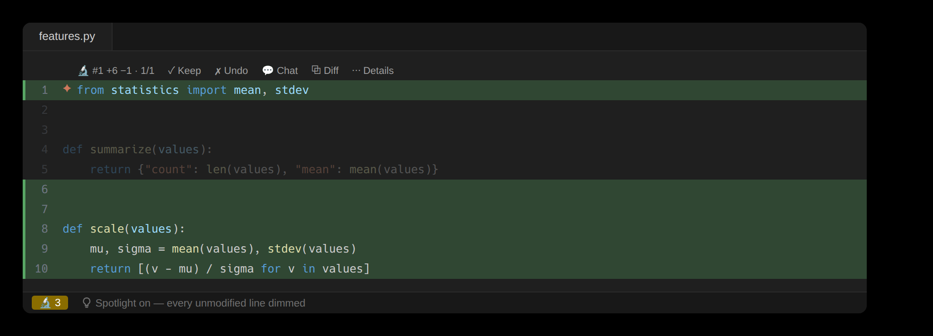Open the features.py editor tab
Viewport: 933px width, 336px height.
coord(67,36)
